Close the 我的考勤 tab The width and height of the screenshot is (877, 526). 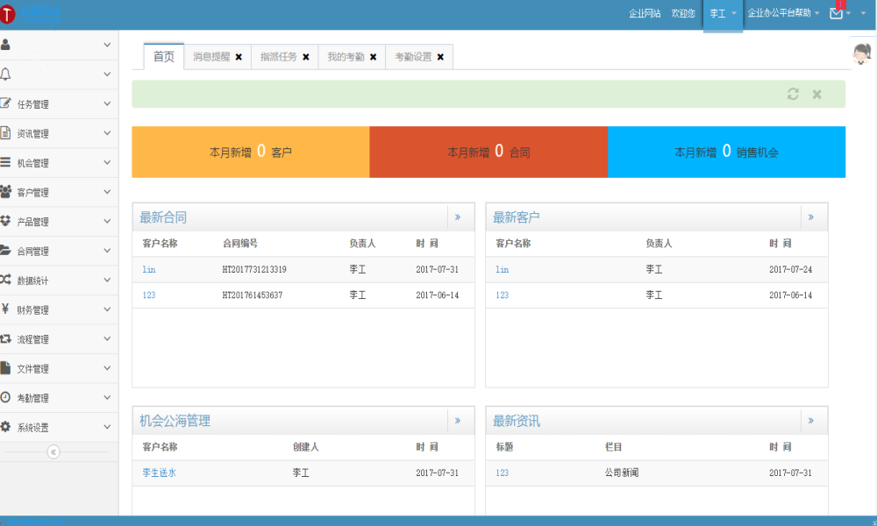pyautogui.click(x=373, y=57)
